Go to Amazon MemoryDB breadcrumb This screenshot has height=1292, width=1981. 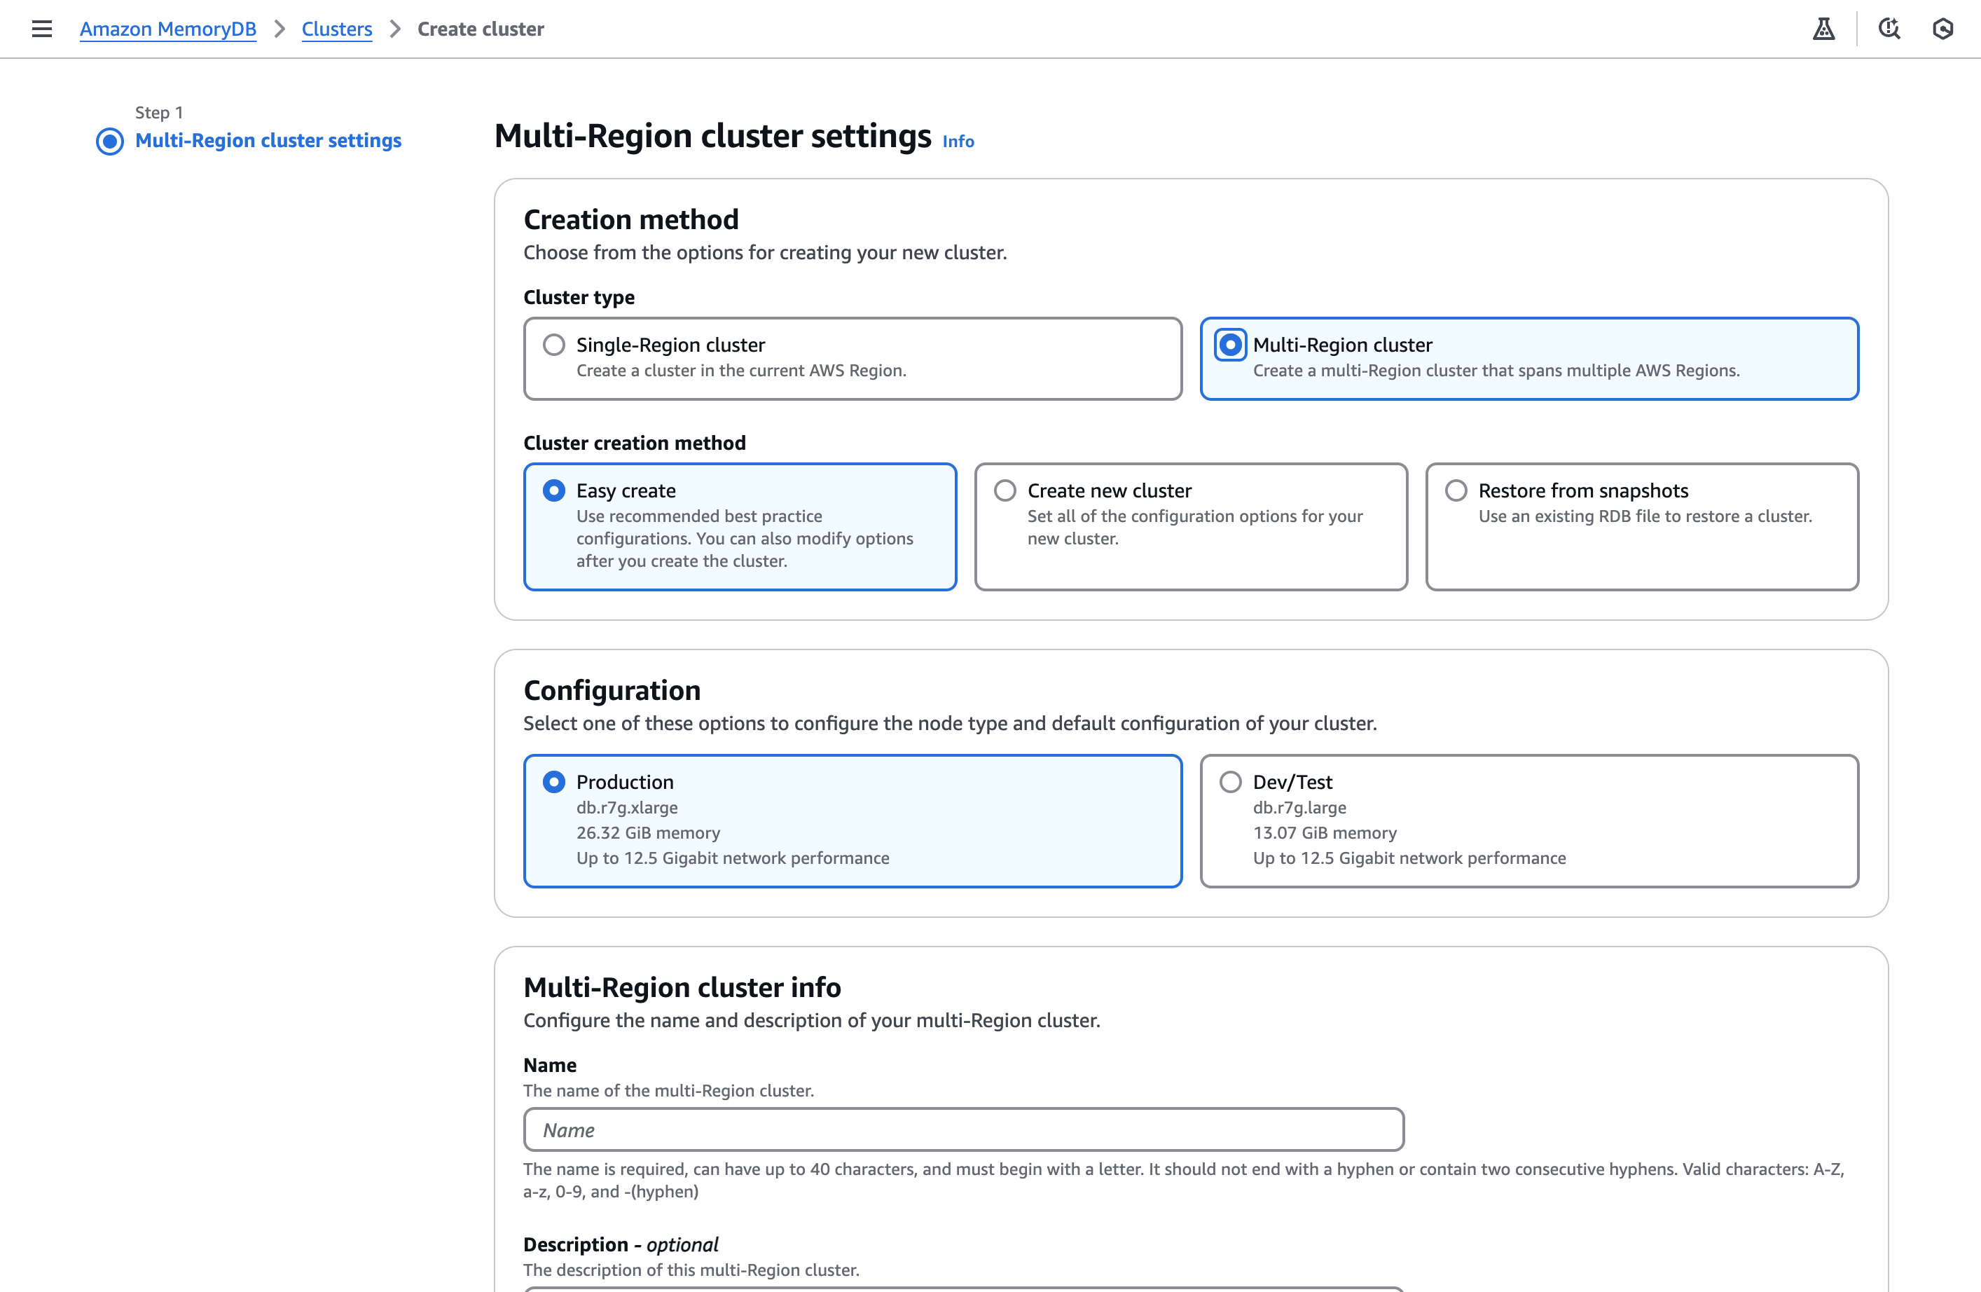point(167,29)
